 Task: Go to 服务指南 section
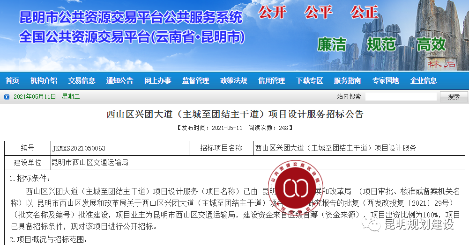[348, 80]
